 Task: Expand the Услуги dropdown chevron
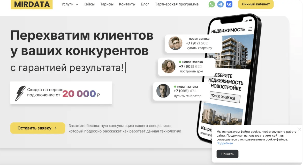tap(77, 4)
